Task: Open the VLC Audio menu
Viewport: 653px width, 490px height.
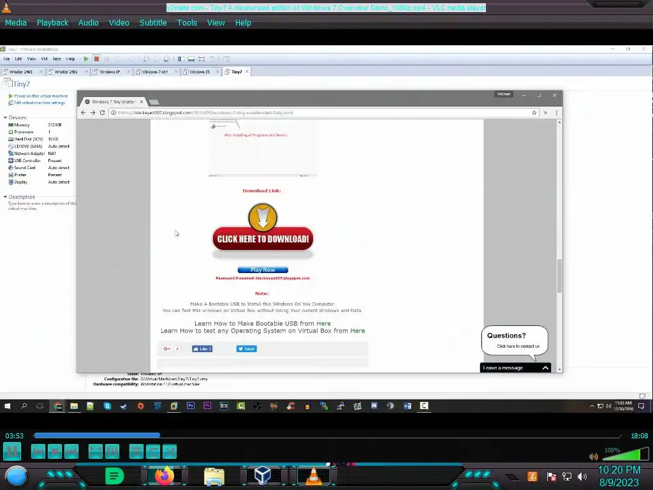Action: [x=88, y=22]
